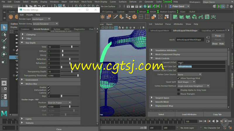234x131 pixels.
Task: Play the animation forwards
Action: [x=217, y=121]
